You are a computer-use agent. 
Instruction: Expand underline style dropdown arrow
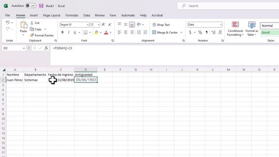79,32
